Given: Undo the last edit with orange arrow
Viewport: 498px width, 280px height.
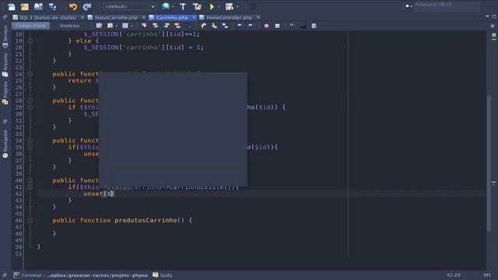Looking at the screenshot, I should point(73,6).
